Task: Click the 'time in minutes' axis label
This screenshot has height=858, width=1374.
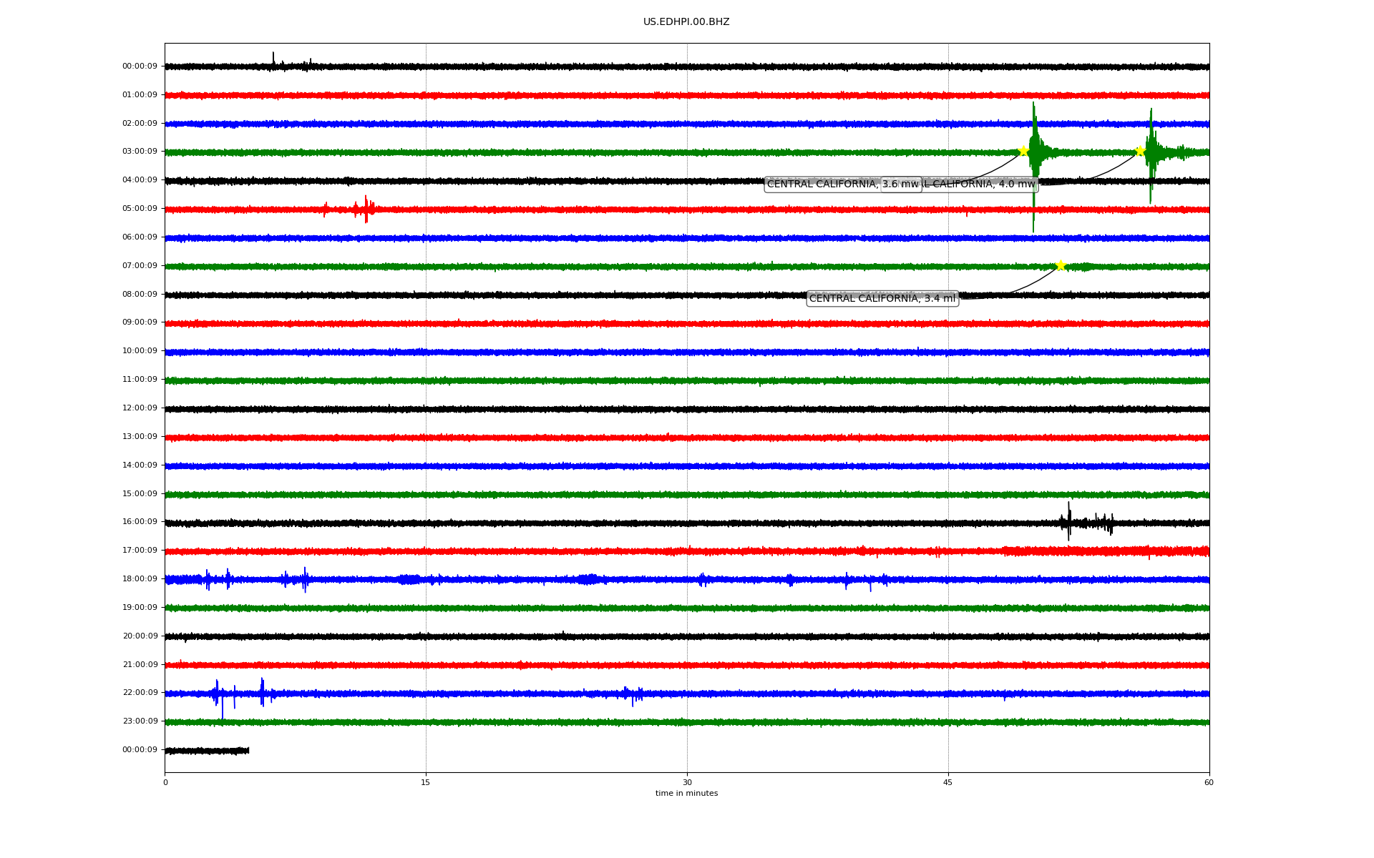Action: 686,793
